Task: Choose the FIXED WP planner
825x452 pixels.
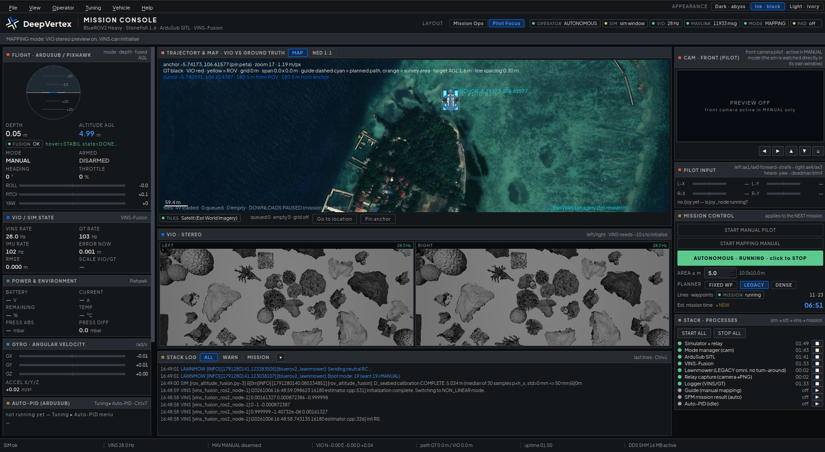Action: (720, 285)
